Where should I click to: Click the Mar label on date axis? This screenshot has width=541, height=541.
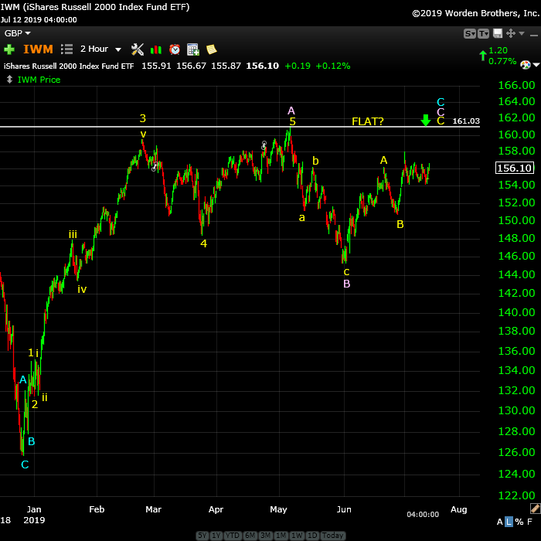(153, 509)
